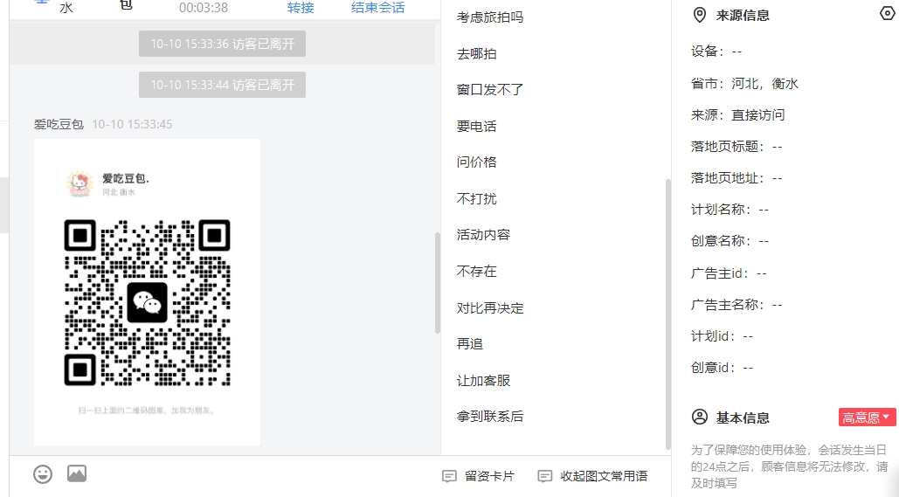Click 留资卡片 button
Viewport: 899px width, 497px height.
[478, 476]
